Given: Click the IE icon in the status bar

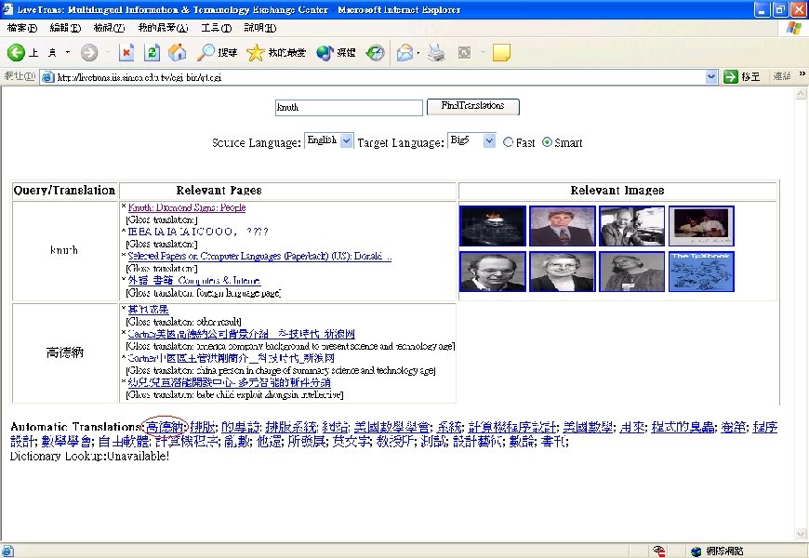Looking at the screenshot, I should pos(7,551).
